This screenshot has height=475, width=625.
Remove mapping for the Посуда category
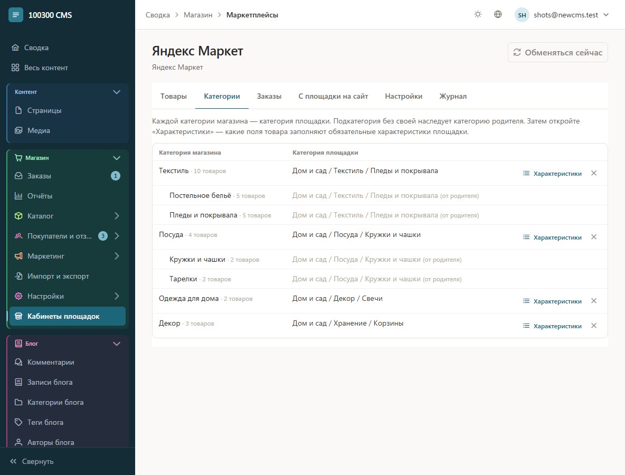pos(593,237)
